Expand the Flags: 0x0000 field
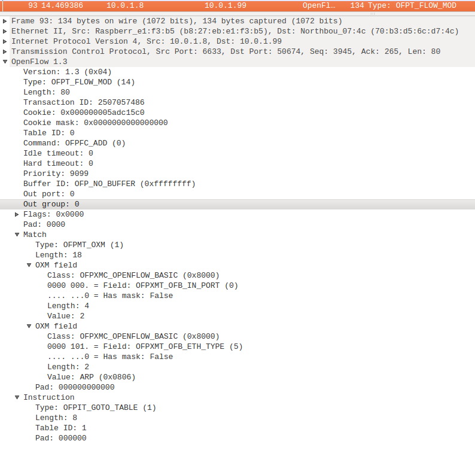This screenshot has width=475, height=450. pyautogui.click(x=17, y=214)
